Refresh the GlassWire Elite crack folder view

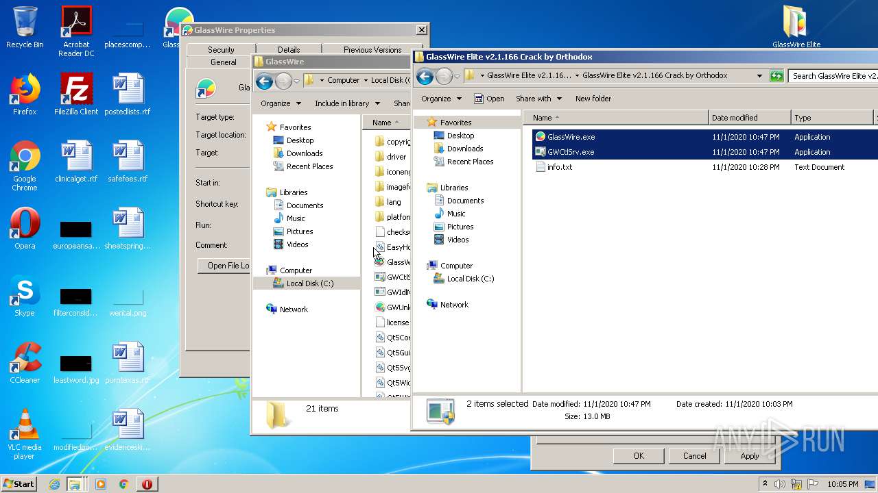[776, 76]
